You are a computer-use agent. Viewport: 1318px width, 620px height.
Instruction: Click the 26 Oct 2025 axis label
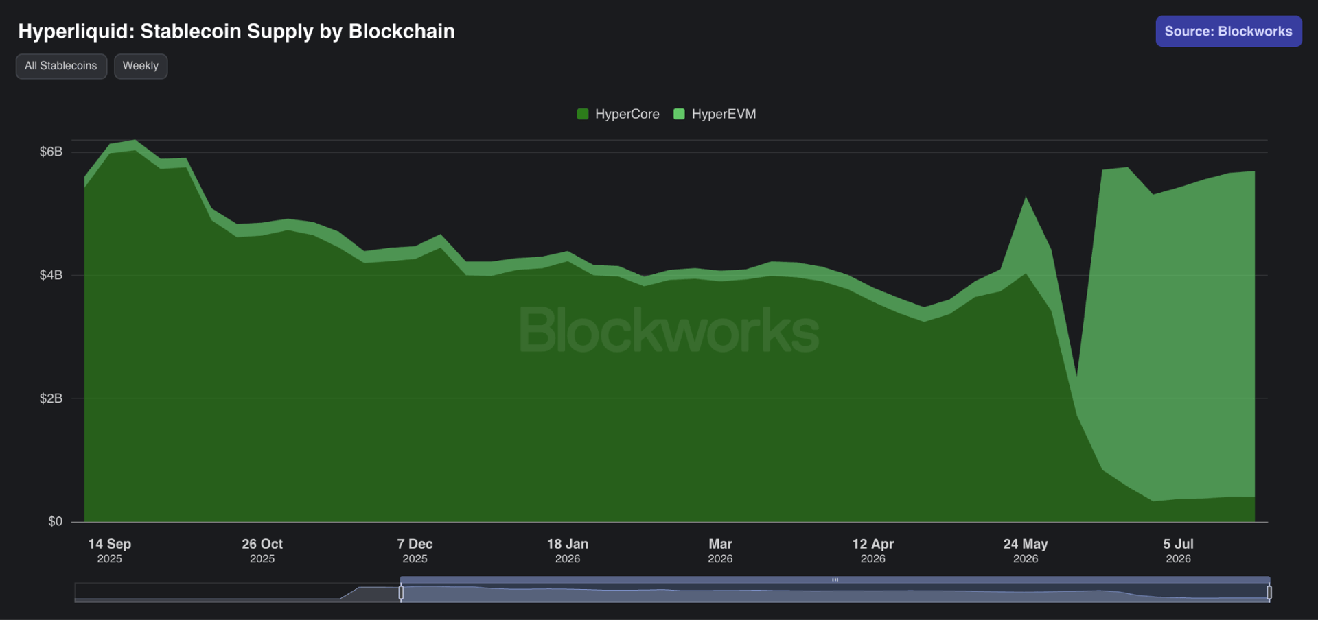point(262,551)
